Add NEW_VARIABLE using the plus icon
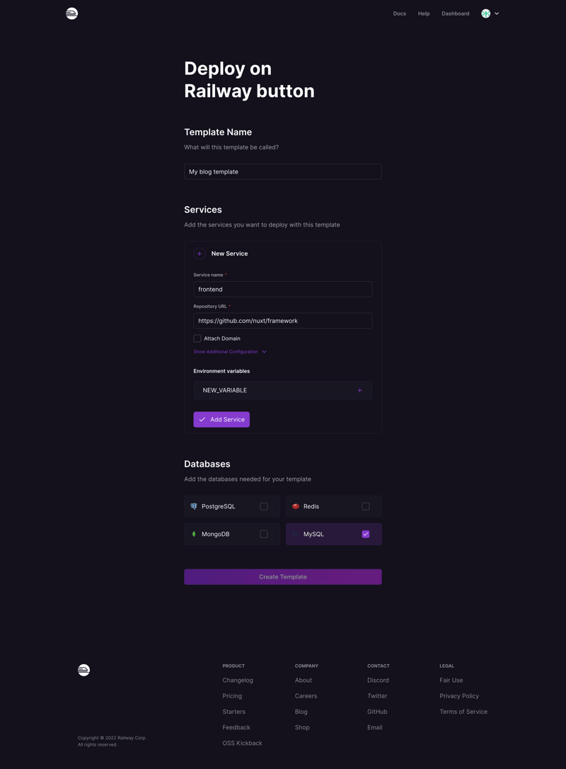This screenshot has height=769, width=566. (x=359, y=390)
